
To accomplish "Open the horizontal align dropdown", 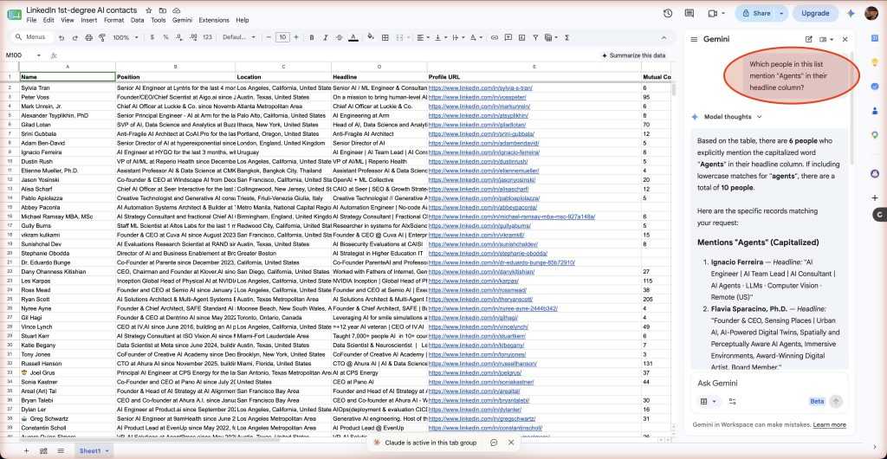I will pos(423,38).
